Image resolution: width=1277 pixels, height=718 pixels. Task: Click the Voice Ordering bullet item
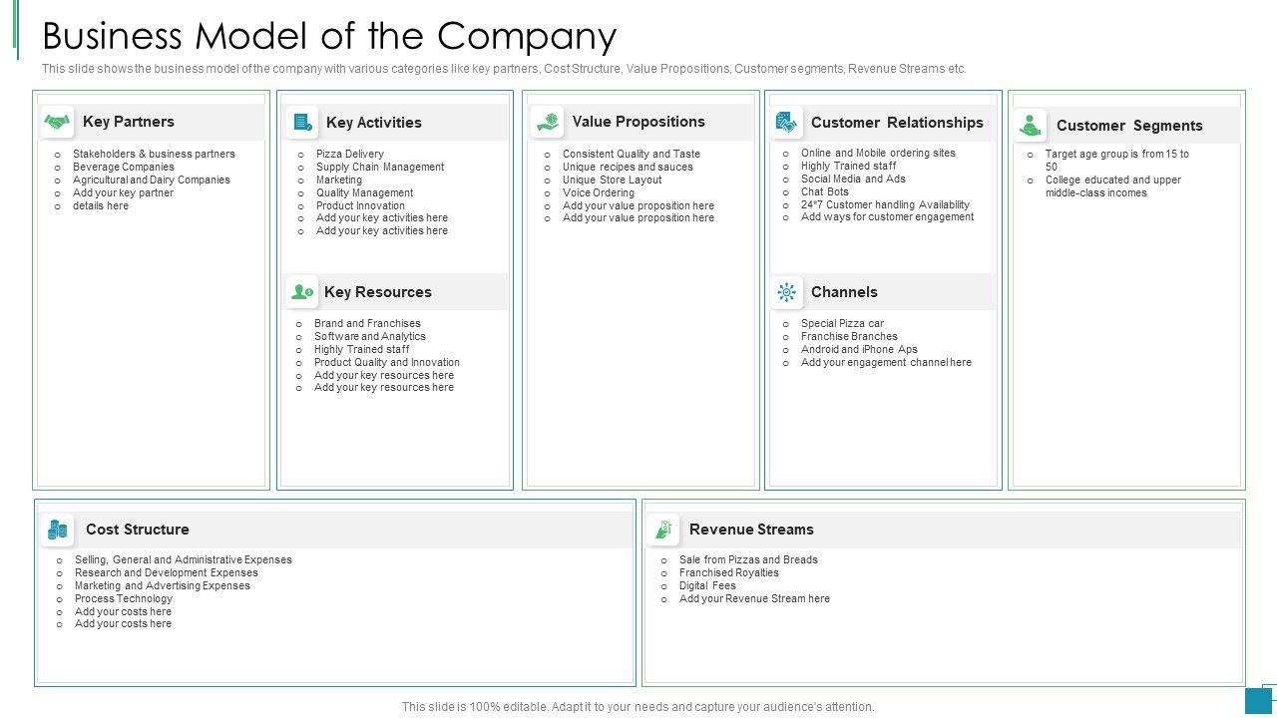click(598, 192)
